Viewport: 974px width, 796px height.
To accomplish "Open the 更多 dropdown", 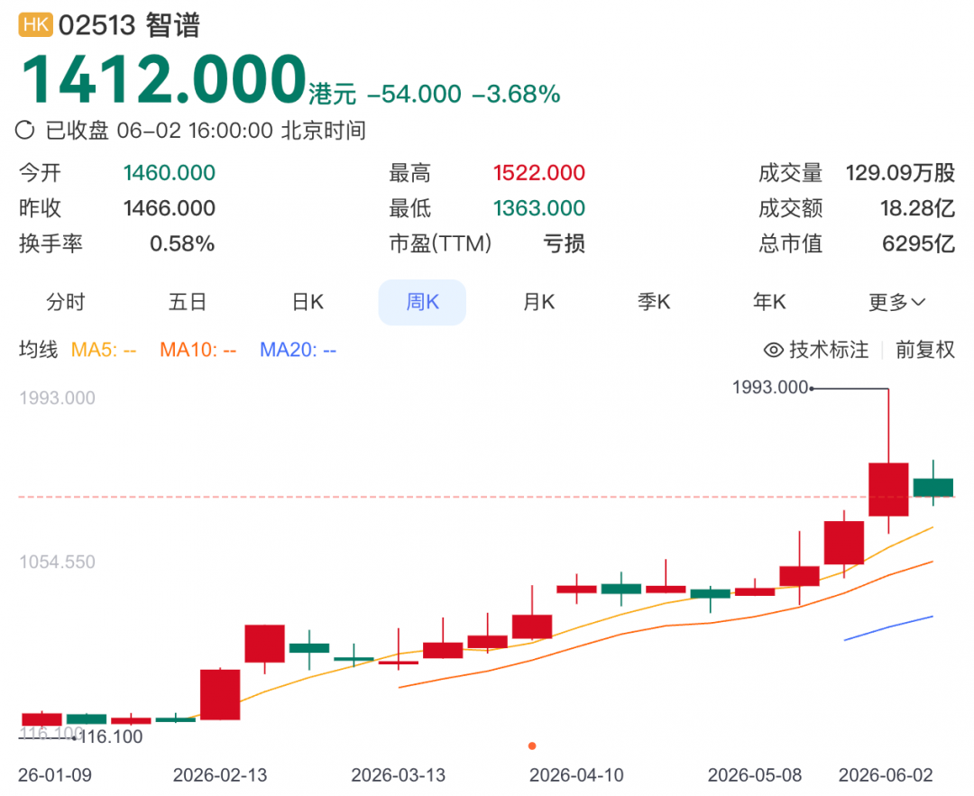I will click(896, 302).
